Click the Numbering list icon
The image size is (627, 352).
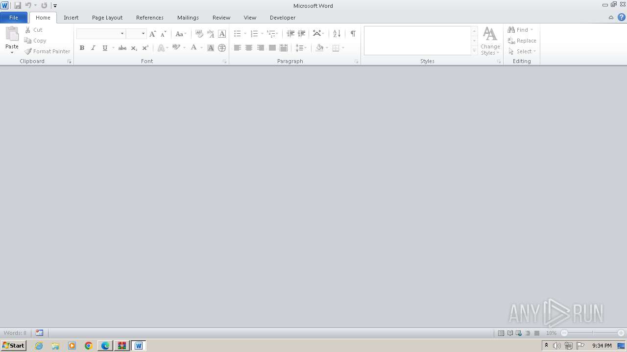point(254,34)
